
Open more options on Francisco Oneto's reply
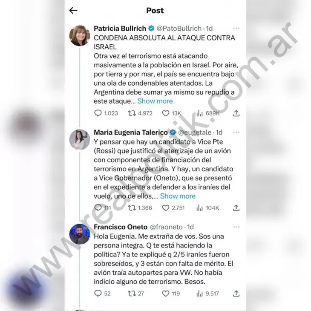pyautogui.click(x=236, y=227)
